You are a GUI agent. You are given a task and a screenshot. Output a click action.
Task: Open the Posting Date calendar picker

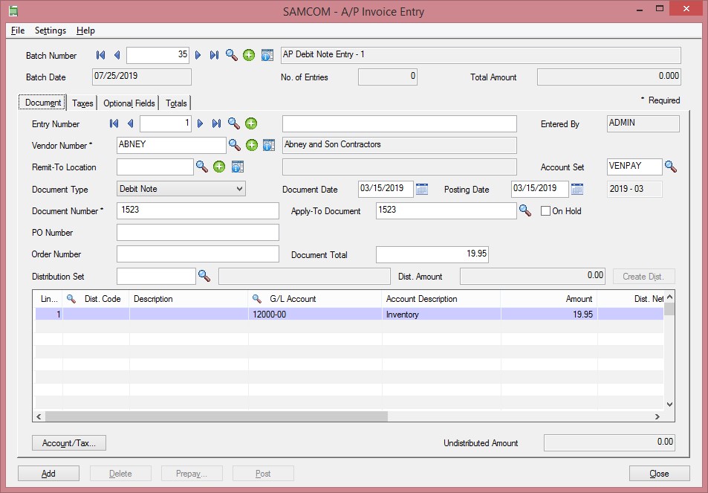click(x=577, y=189)
